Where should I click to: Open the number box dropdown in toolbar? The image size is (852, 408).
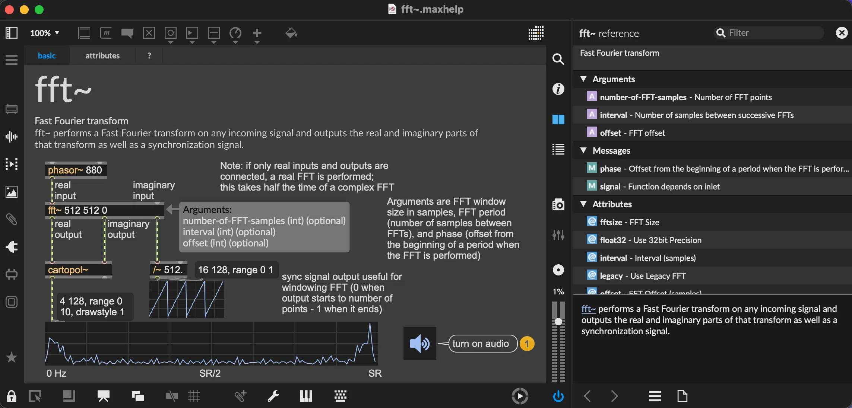[192, 34]
